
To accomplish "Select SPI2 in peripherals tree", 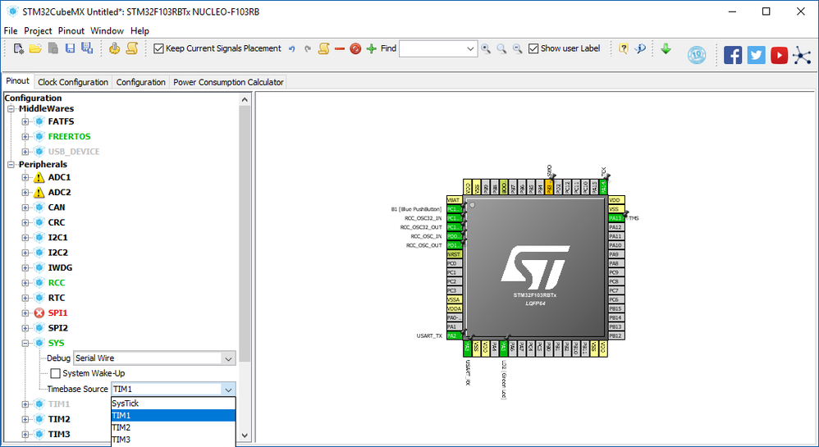I will click(58, 328).
